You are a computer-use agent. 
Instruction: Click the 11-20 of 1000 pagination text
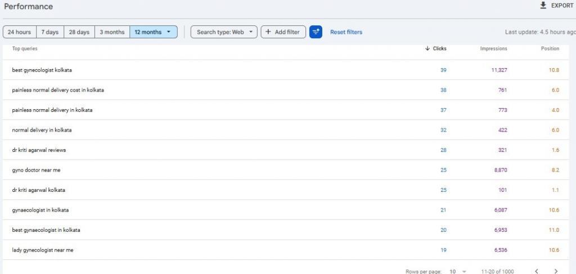tap(497, 271)
